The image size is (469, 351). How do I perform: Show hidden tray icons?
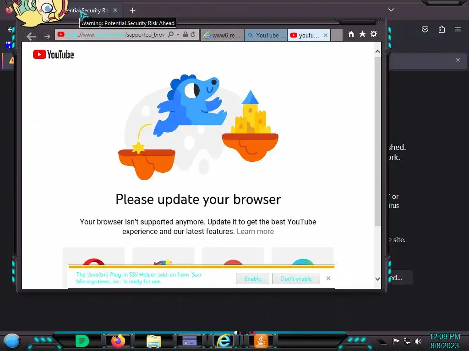coord(382,341)
